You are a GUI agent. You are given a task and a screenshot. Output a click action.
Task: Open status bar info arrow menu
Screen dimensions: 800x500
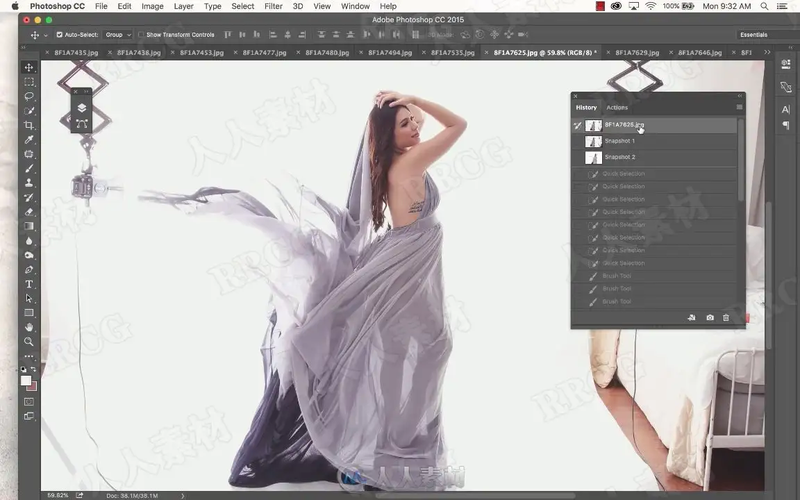183,495
